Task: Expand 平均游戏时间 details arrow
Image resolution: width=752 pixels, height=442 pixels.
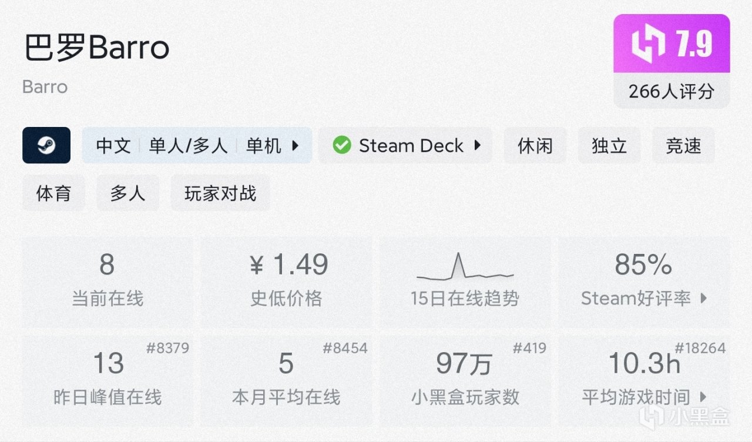Action: [x=704, y=397]
